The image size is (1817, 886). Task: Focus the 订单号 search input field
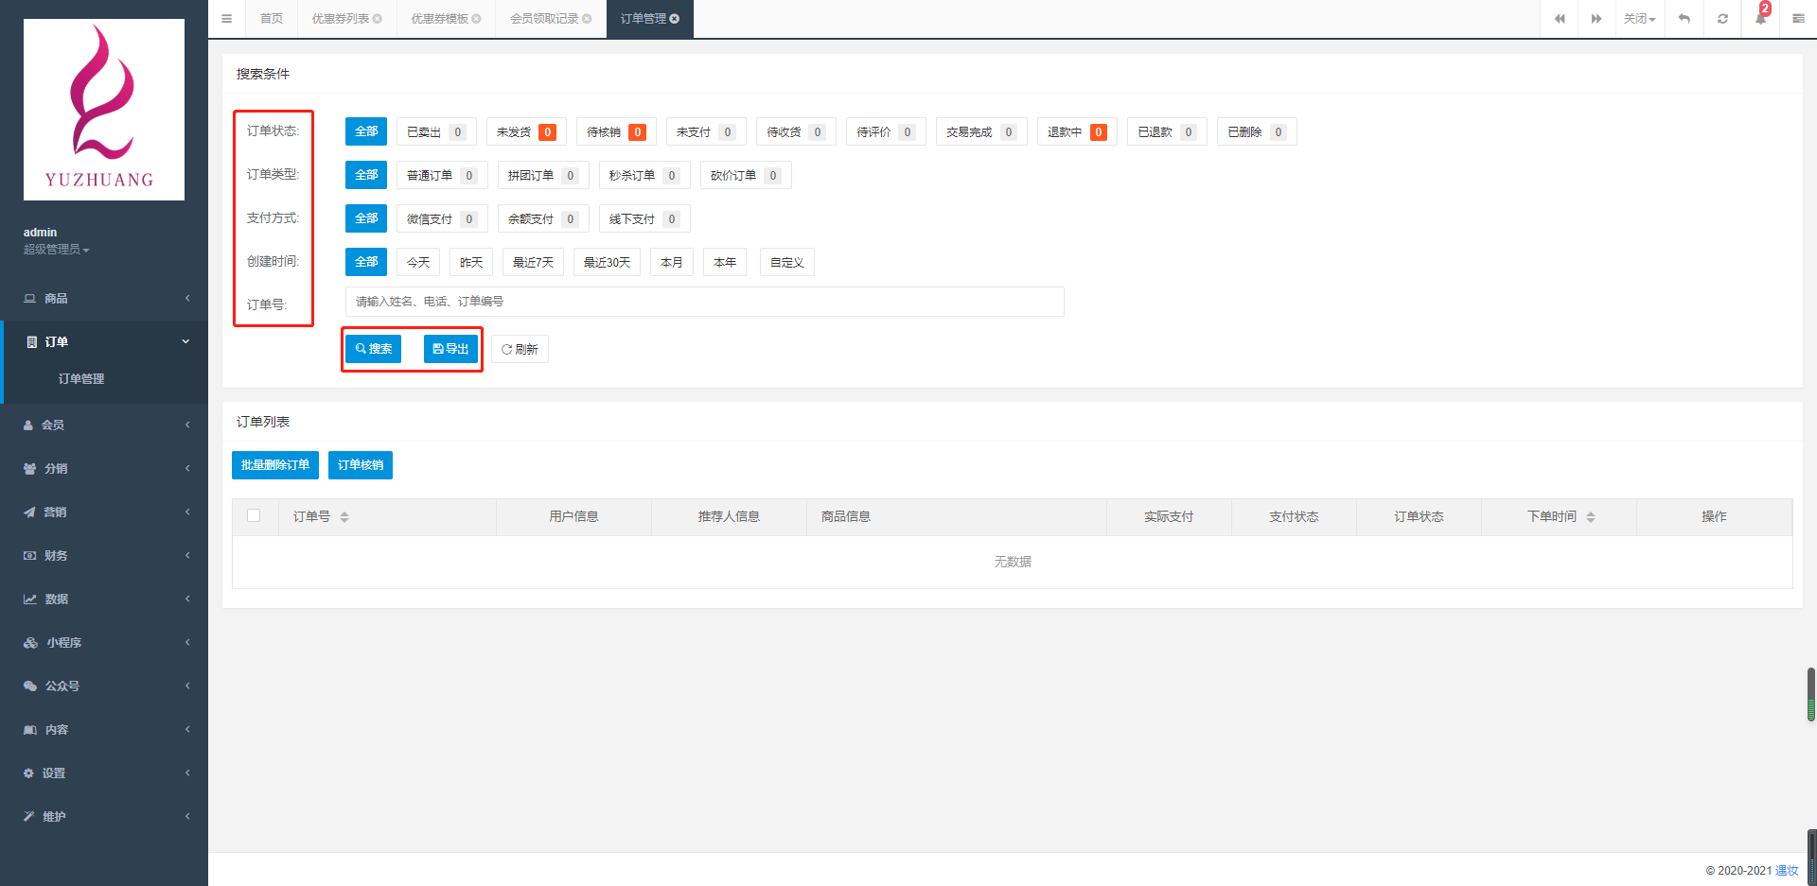(x=705, y=302)
